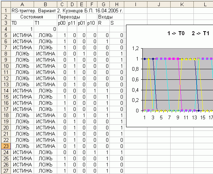Select row 14 header
Image resolution: width=213 pixels, height=174 pixels.
click(6, 91)
